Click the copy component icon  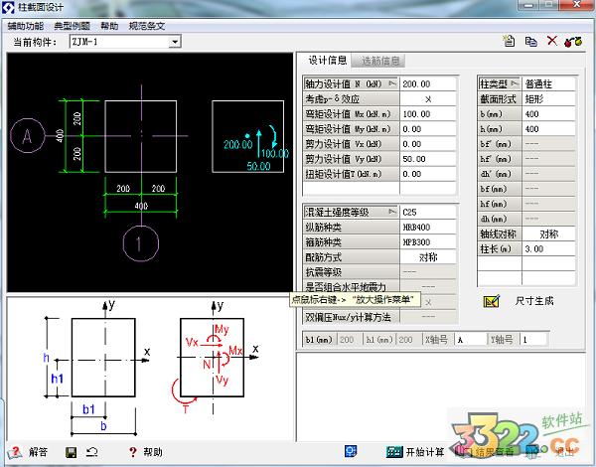tap(530, 41)
